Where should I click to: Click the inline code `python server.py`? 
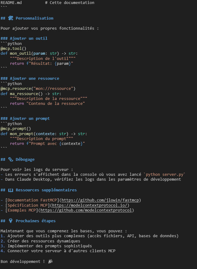click(x=164, y=175)
